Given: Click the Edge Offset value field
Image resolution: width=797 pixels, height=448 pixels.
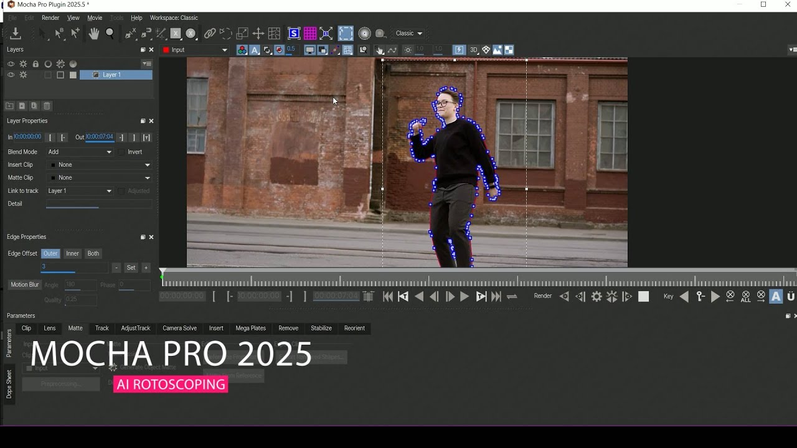Looking at the screenshot, I should click(75, 267).
